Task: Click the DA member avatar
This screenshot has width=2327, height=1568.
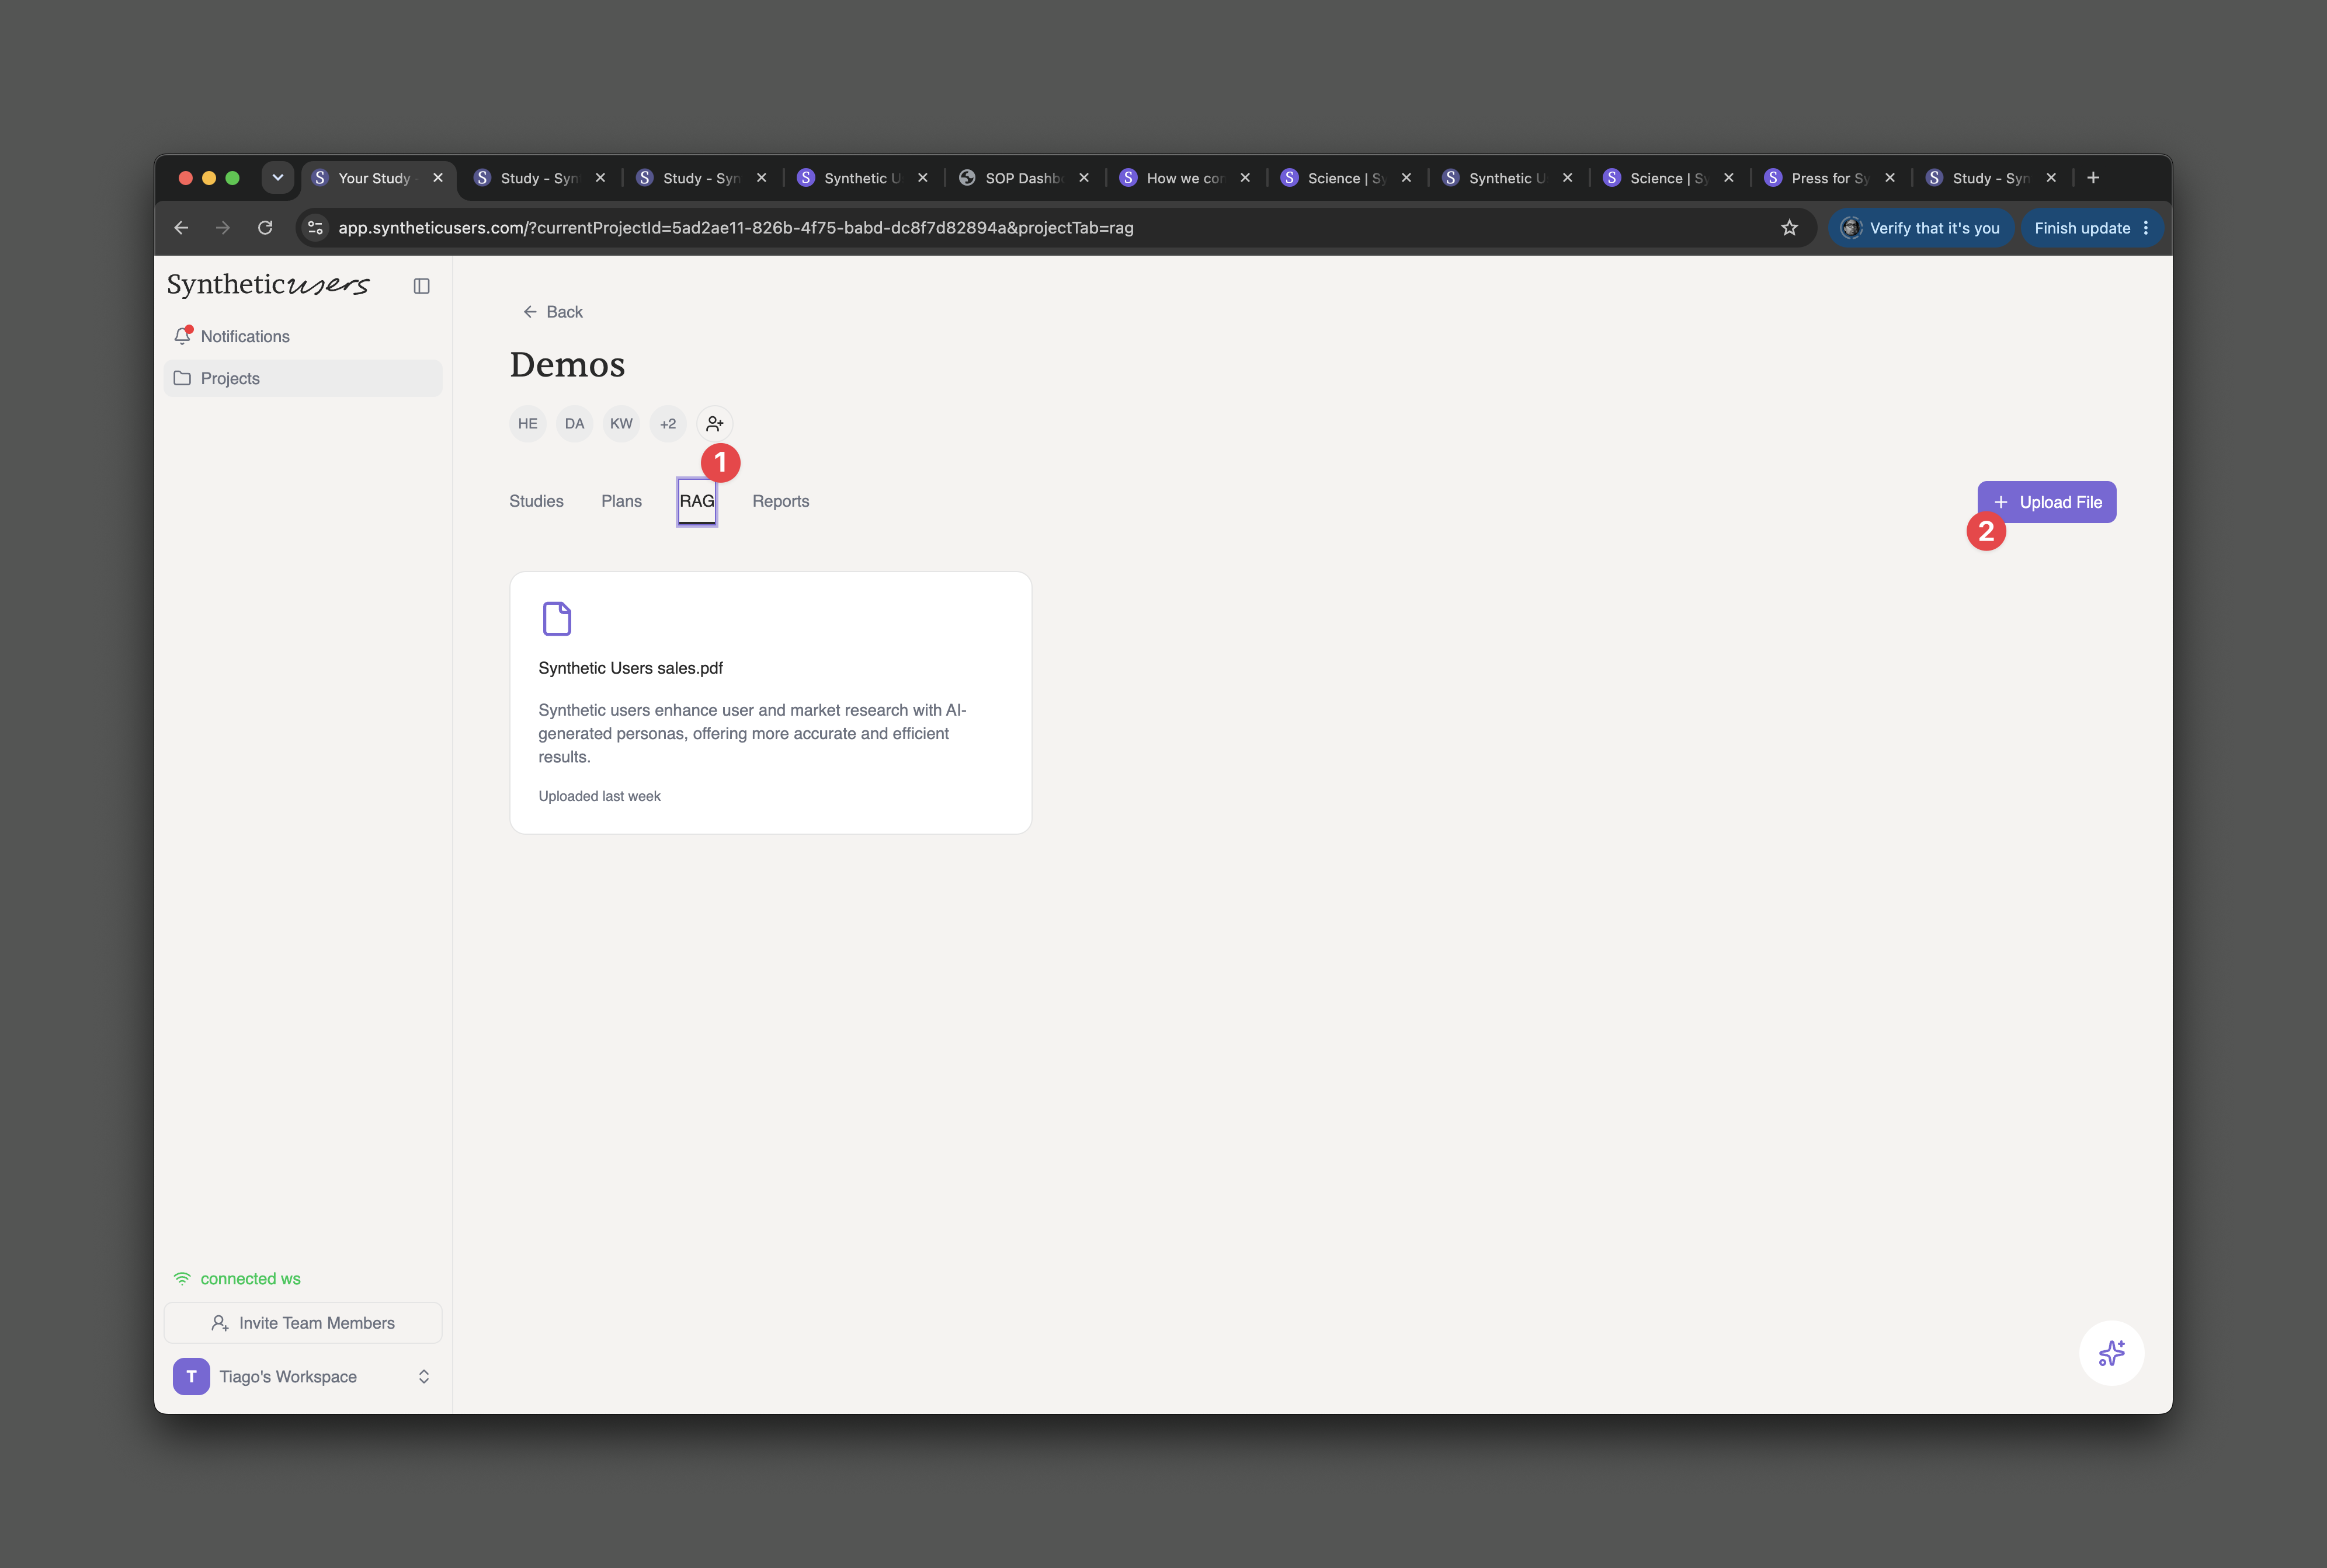Action: [x=574, y=424]
